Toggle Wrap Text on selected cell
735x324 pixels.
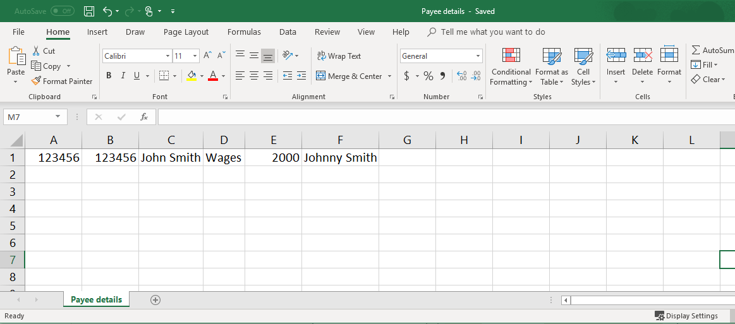coord(339,56)
